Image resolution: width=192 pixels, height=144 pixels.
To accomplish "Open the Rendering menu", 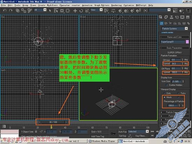I will coord(117,5).
